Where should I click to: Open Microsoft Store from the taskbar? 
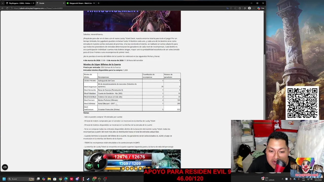point(55,179)
